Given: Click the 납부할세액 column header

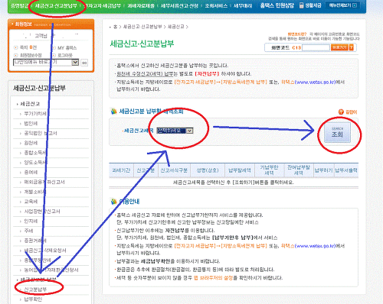Looking at the screenshot, I should coord(240,170).
